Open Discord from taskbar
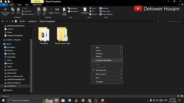184x103 pixels. pos(70,100)
